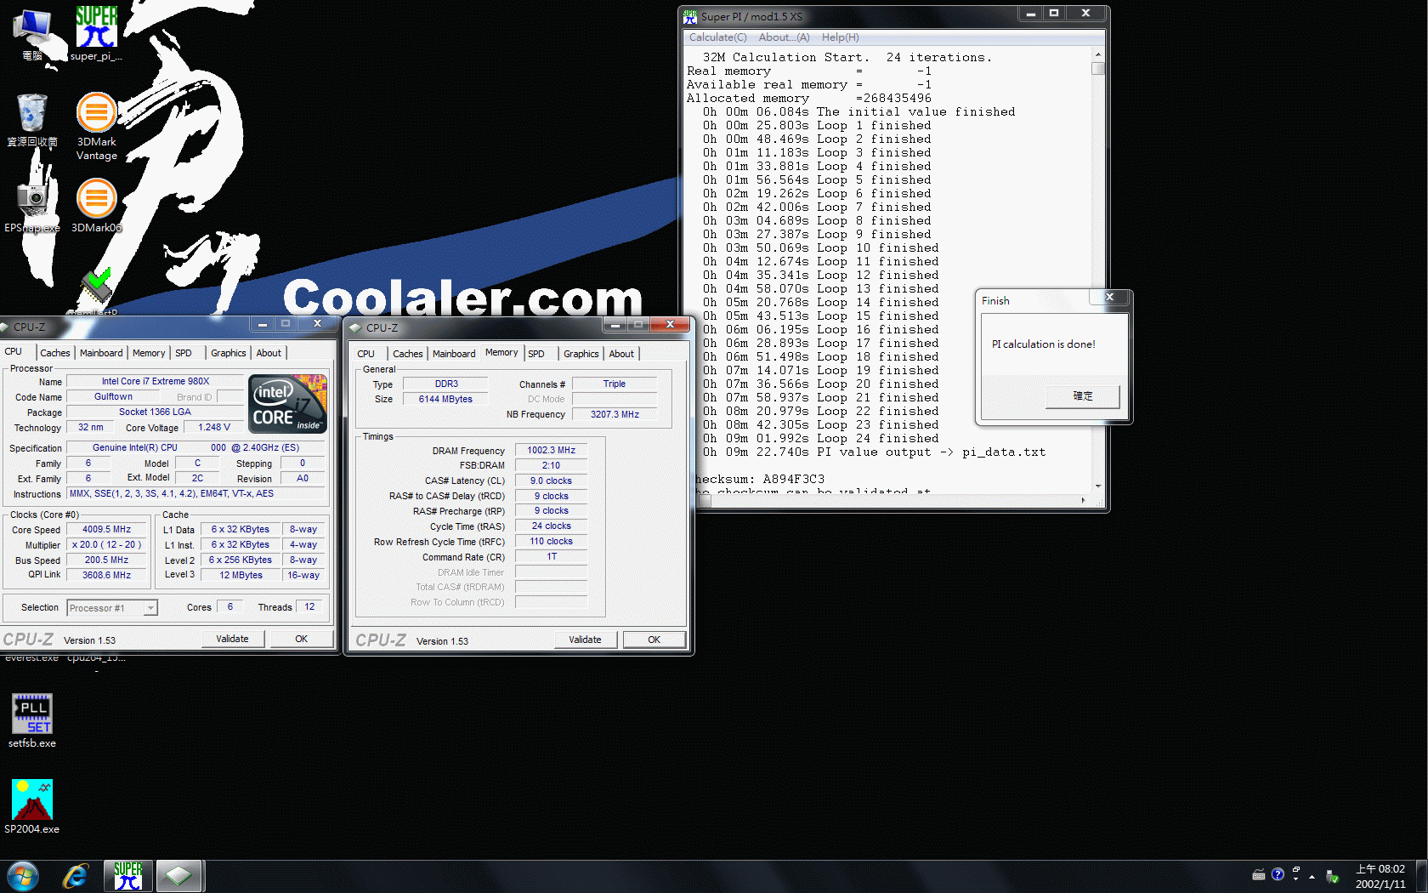Screen dimensions: 1428x893
Task: Click the taskbar clock showing 上午 08:02
Action: [x=1380, y=876]
